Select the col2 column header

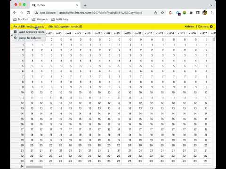(x=49, y=33)
